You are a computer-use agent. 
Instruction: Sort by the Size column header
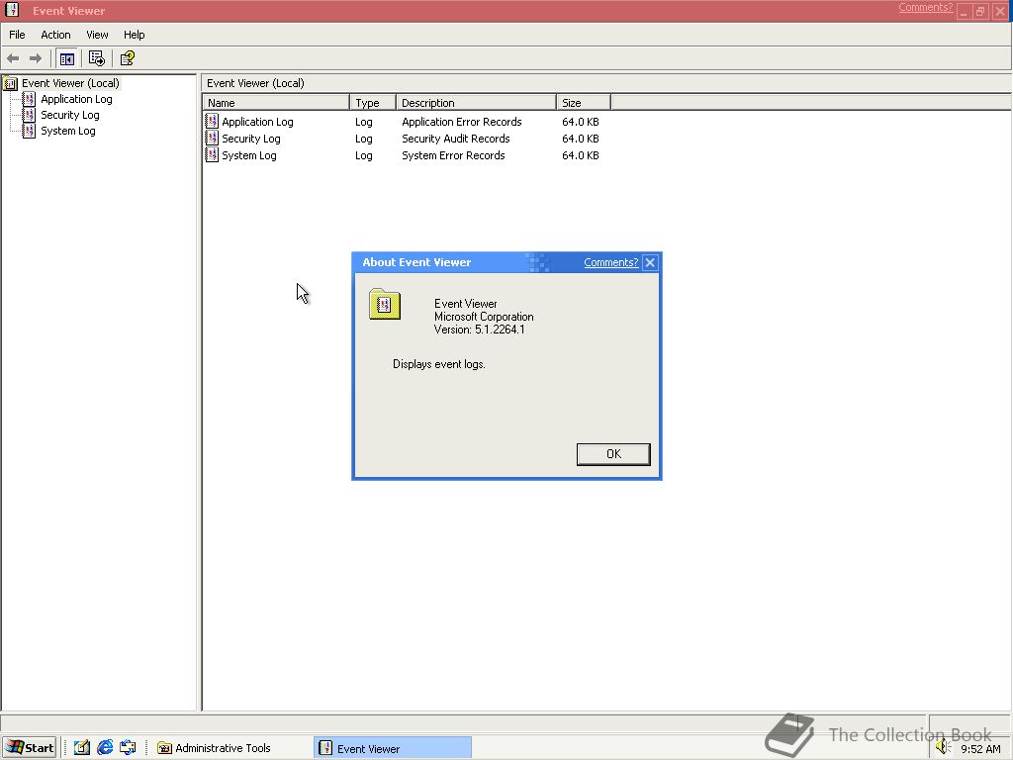click(x=584, y=103)
